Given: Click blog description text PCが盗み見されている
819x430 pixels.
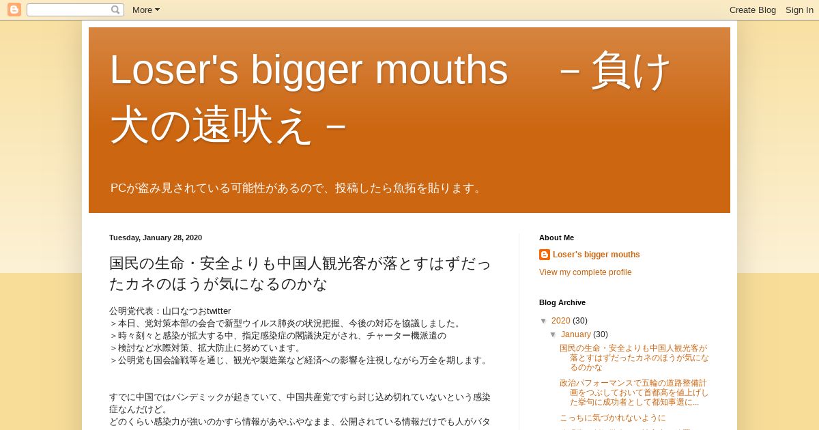Looking at the screenshot, I should pyautogui.click(x=298, y=188).
